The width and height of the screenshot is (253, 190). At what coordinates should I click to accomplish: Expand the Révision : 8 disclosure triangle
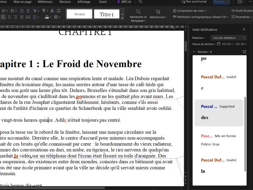pyautogui.click(x=194, y=52)
